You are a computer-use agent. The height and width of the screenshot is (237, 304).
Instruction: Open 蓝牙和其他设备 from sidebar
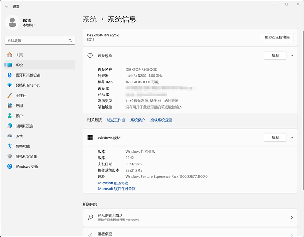pos(28,75)
